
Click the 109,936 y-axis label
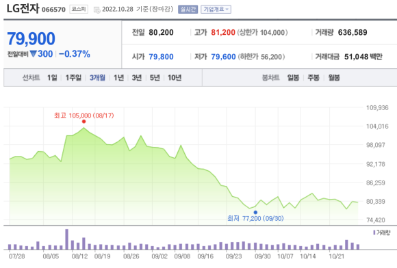(x=377, y=108)
